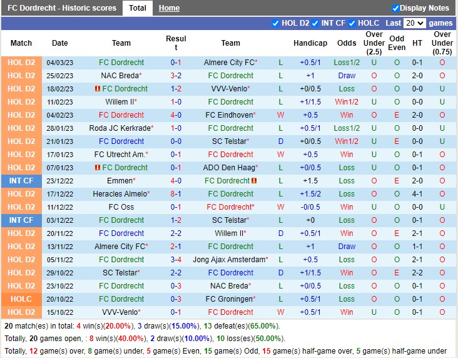The image size is (458, 358).
Task: Open the VVV-Venlo team link dated 18/02/23
Action: click(230, 88)
